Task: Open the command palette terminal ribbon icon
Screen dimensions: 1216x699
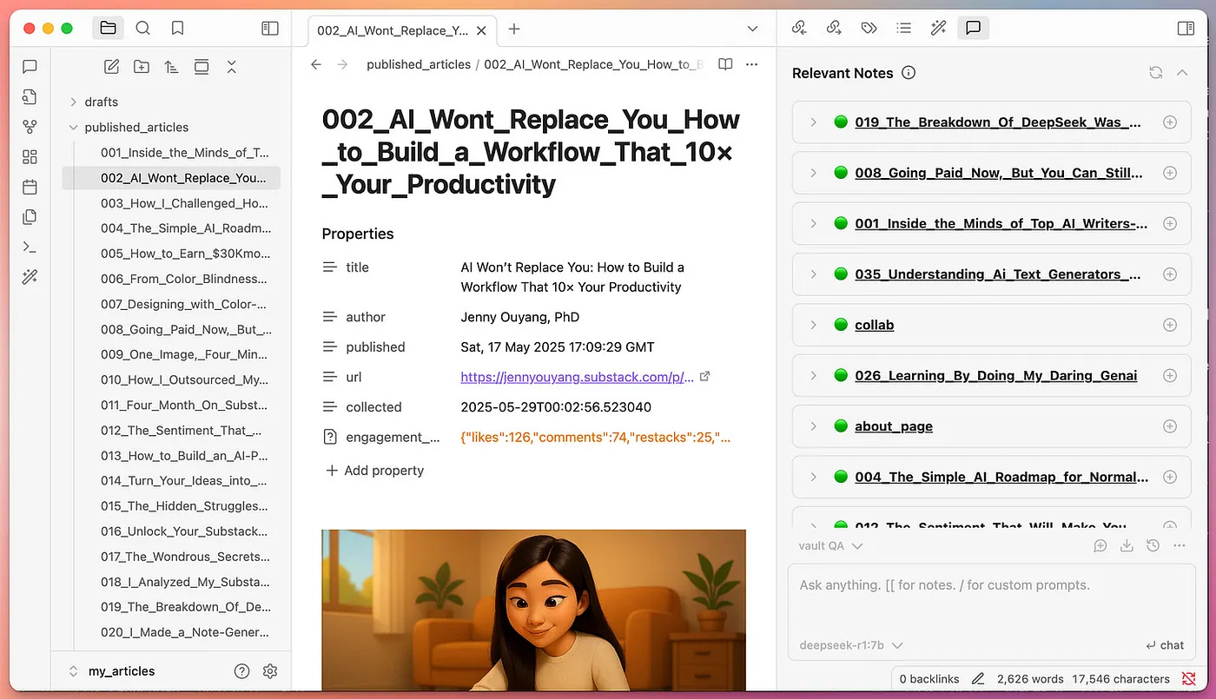Action: click(30, 247)
